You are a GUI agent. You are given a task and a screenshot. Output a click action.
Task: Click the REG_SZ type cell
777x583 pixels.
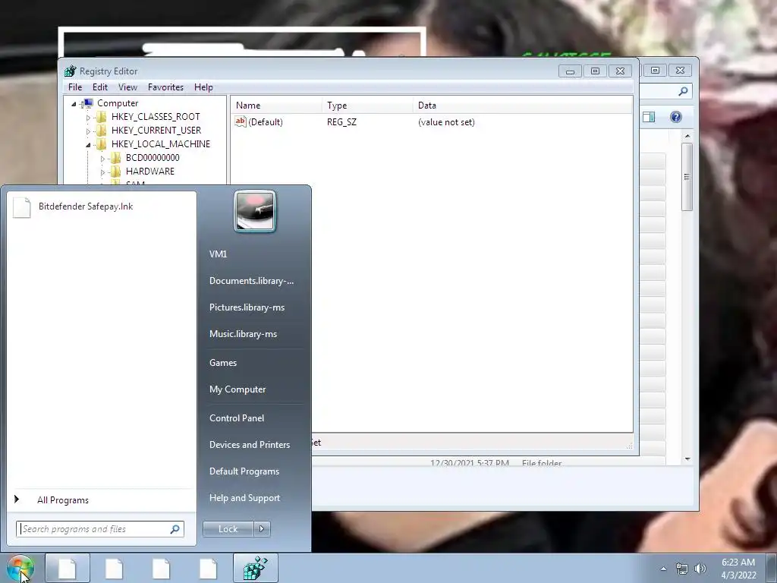pyautogui.click(x=341, y=122)
